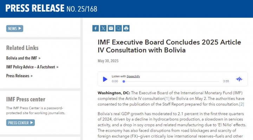Open Bolivia and the IMF link
The height and width of the screenshot is (140, 253).
(22, 58)
